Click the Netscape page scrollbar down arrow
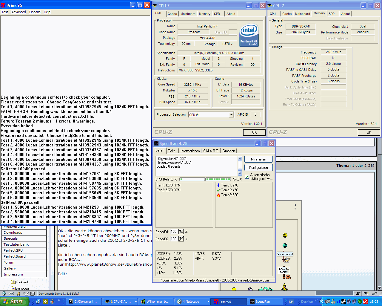382x306 pixels. 380,288
